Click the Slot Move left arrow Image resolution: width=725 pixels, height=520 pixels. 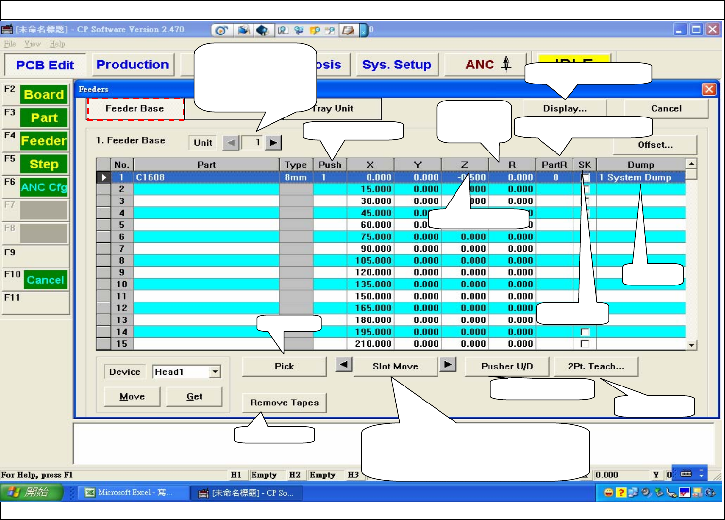coord(344,364)
